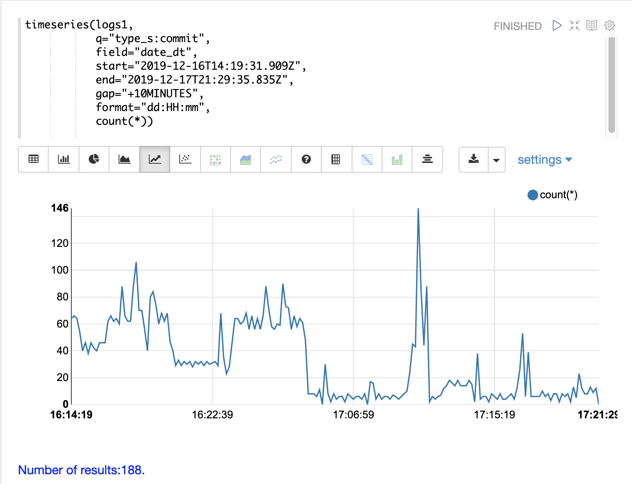Expand the chart settings dropdown

coord(544,160)
